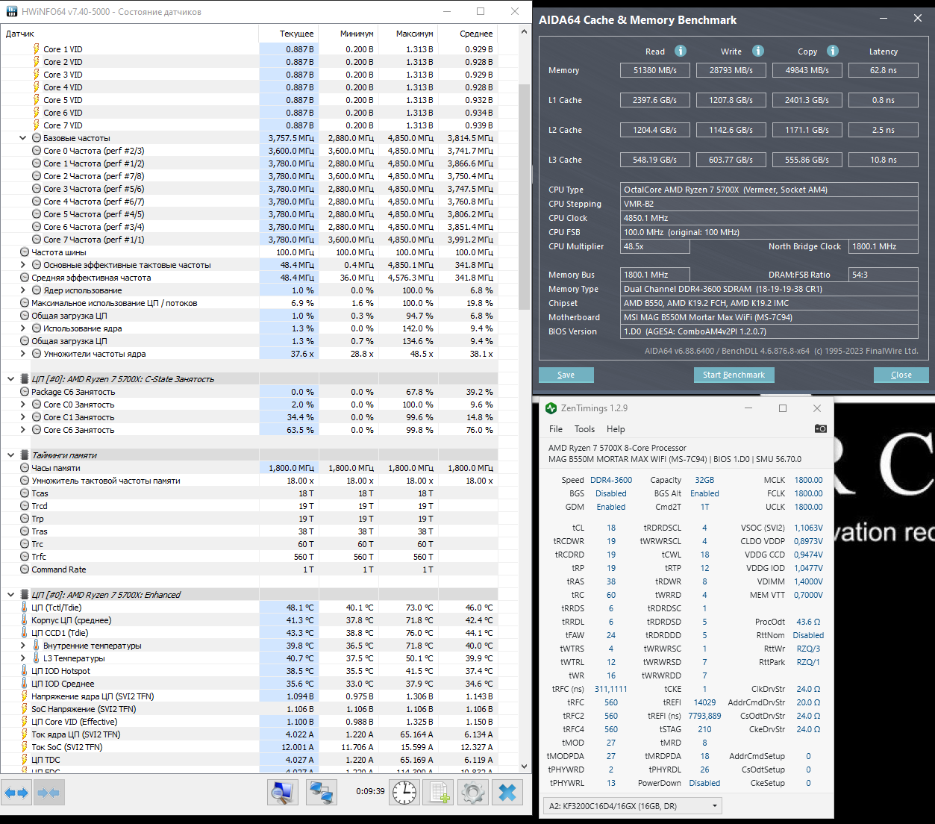The height and width of the screenshot is (824, 935).
Task: Click the Датчик column header
Action: click(130, 34)
